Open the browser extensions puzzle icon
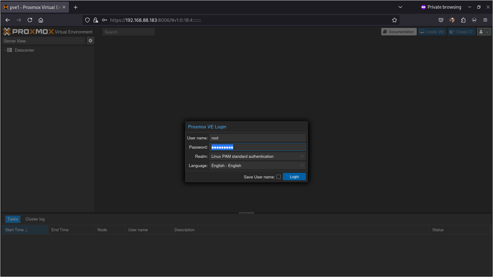493x277 pixels. point(463,20)
